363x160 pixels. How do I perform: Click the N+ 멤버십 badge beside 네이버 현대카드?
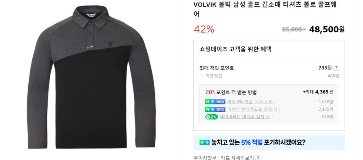point(215,109)
